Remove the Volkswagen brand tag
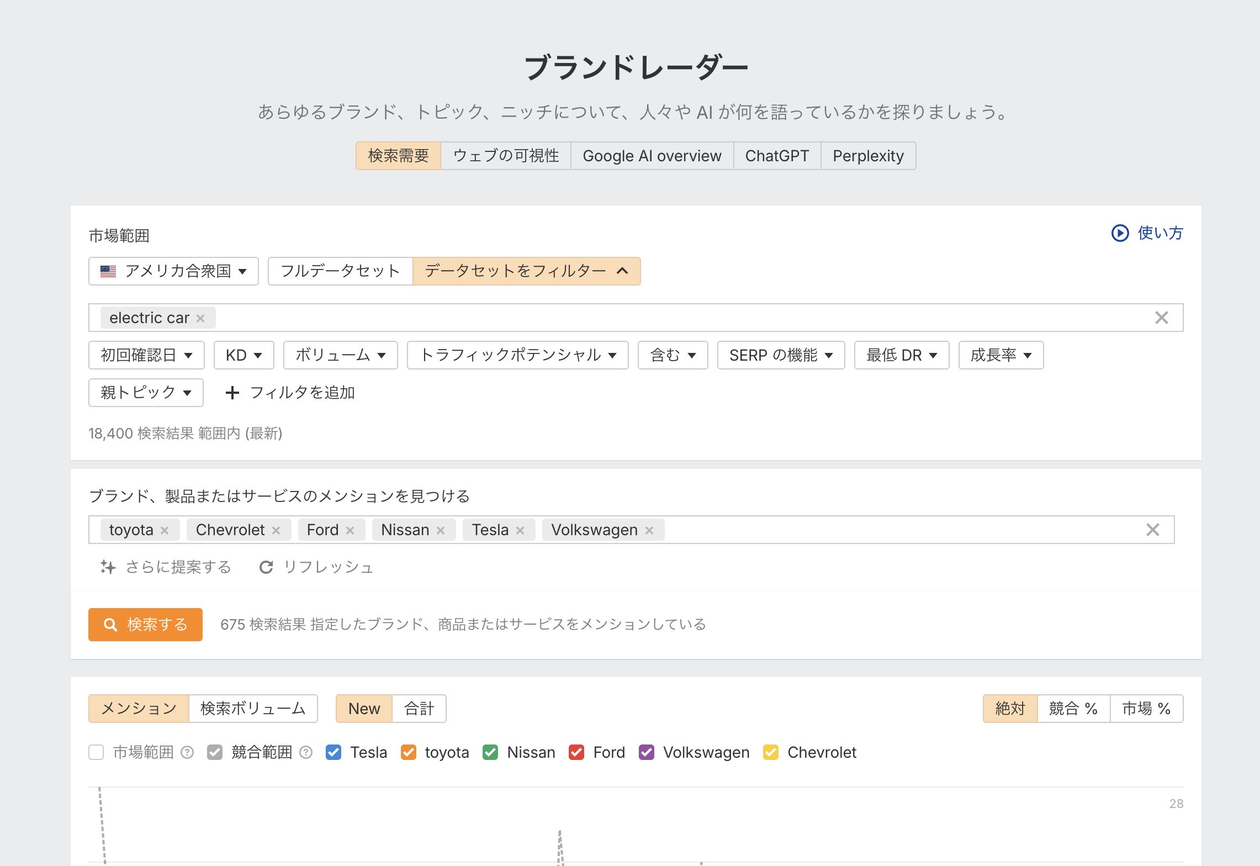 pyautogui.click(x=649, y=530)
